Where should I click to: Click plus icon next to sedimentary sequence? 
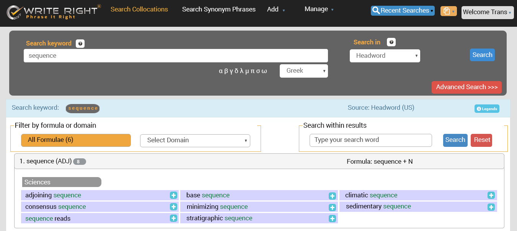[491, 207]
